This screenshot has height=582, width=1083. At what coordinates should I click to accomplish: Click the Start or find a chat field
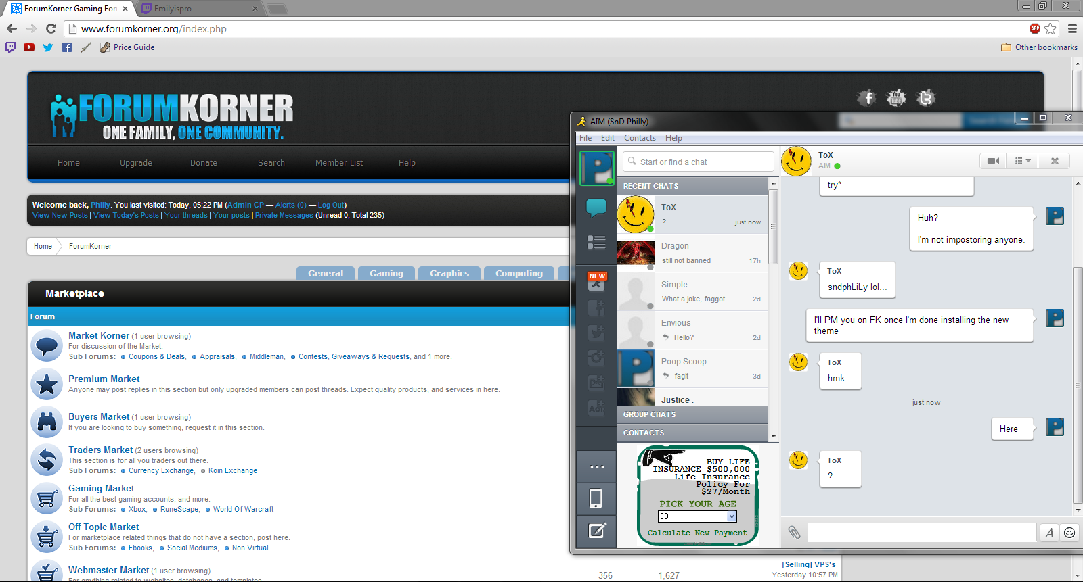pos(698,162)
